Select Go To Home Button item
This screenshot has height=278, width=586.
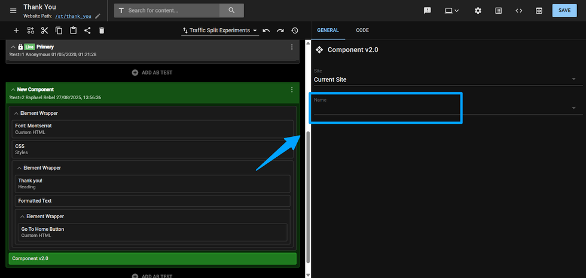(152, 232)
